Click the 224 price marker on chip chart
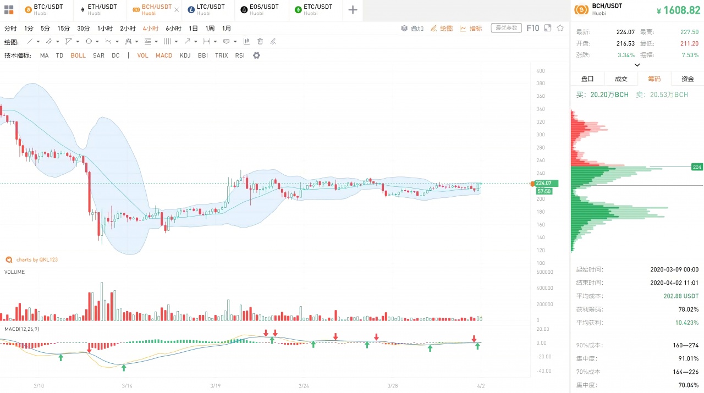This screenshot has width=704, height=393. click(696, 167)
